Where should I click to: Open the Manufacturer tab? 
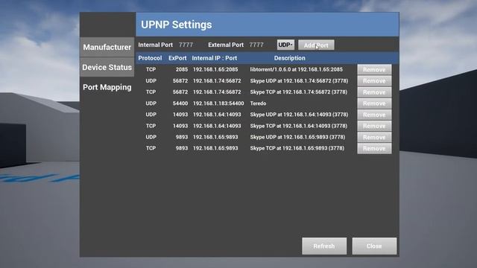coord(107,47)
